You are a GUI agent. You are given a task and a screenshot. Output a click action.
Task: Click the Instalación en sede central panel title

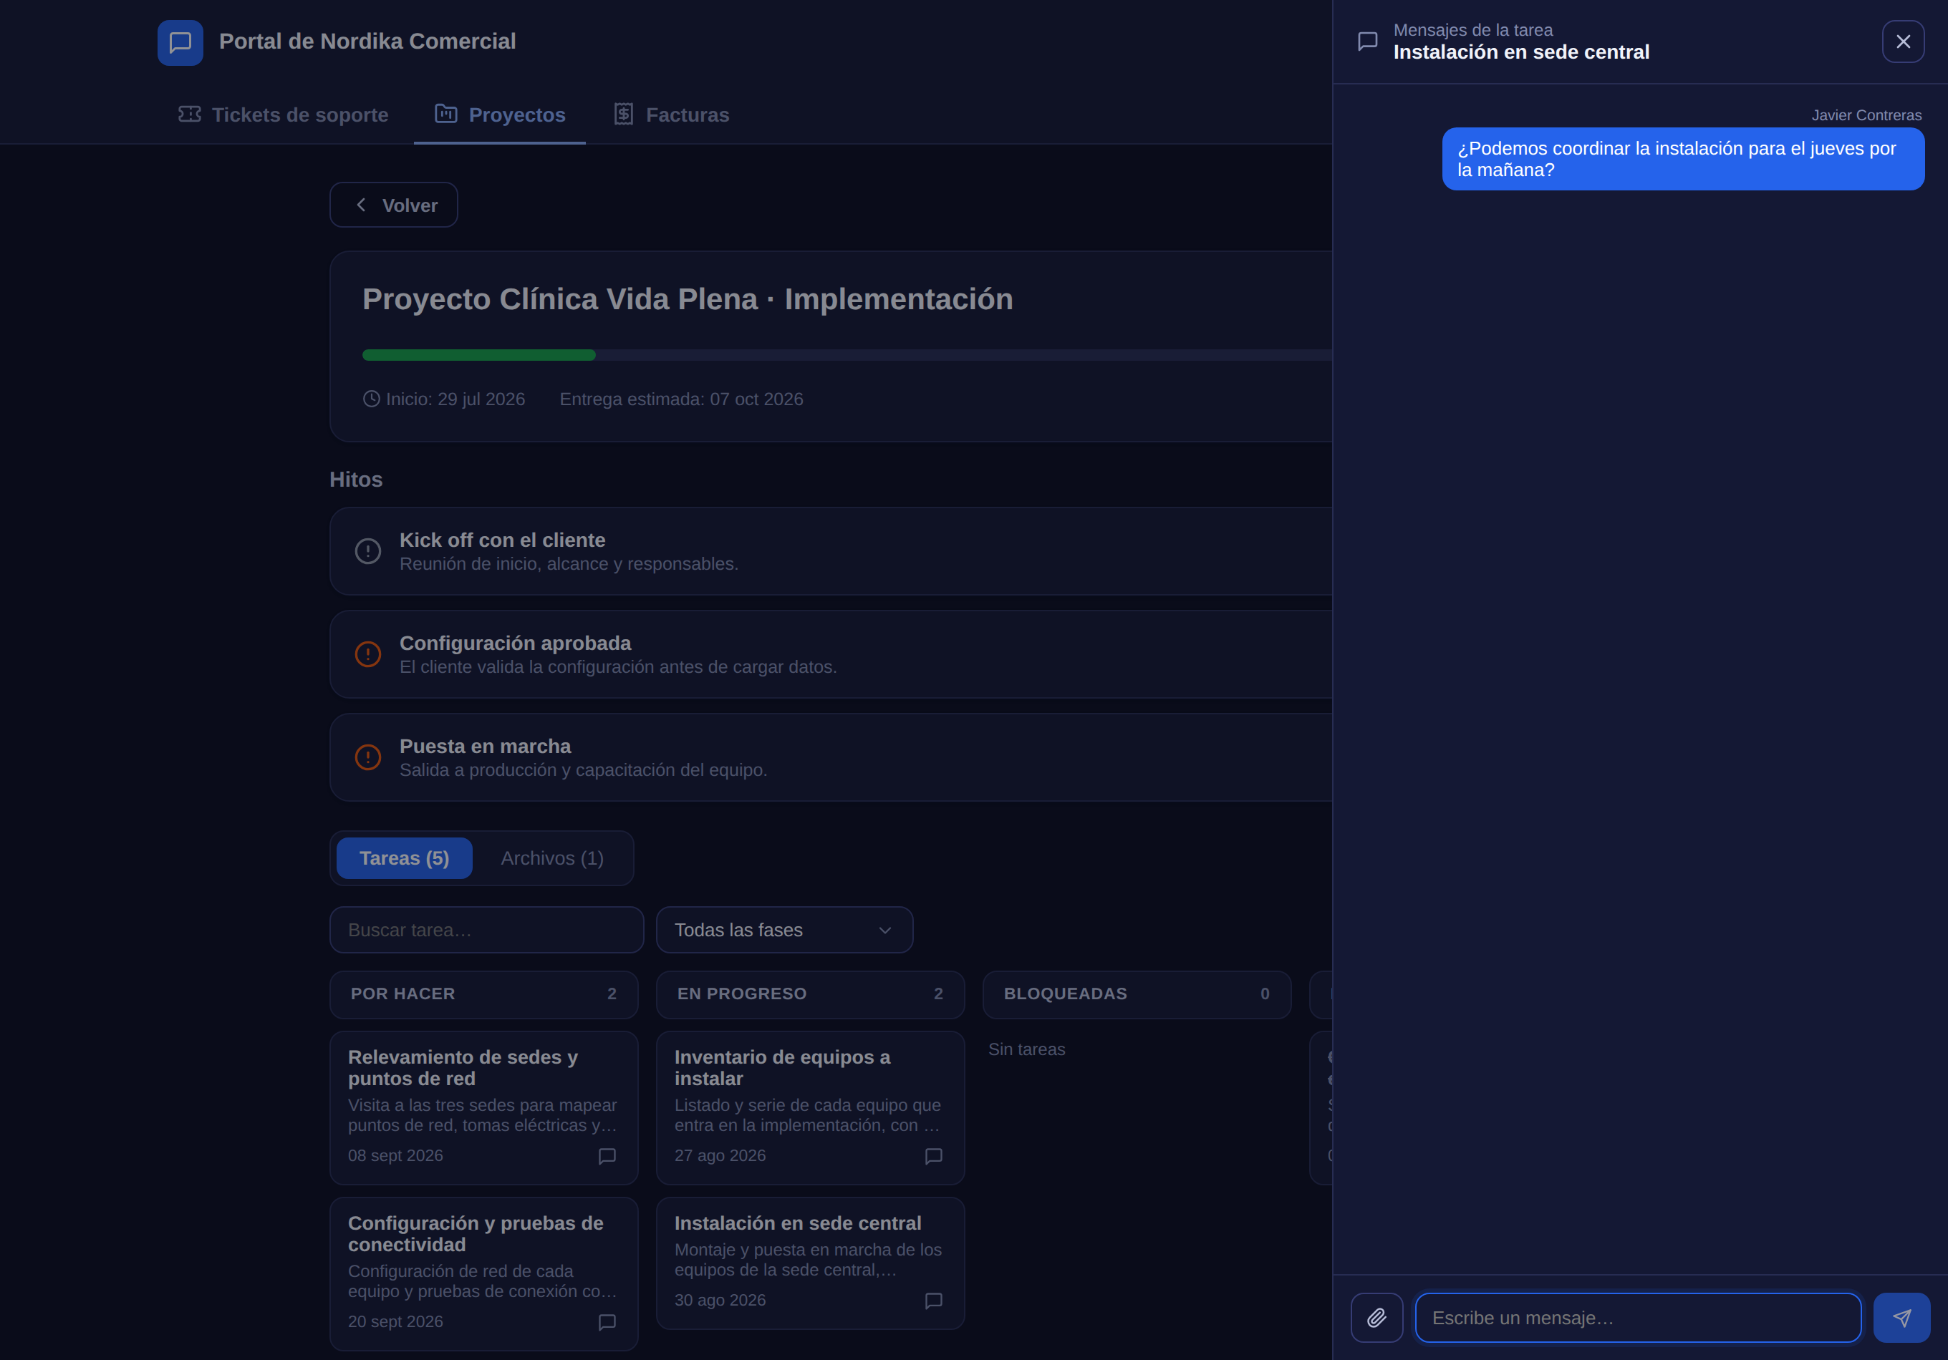[x=1521, y=52]
